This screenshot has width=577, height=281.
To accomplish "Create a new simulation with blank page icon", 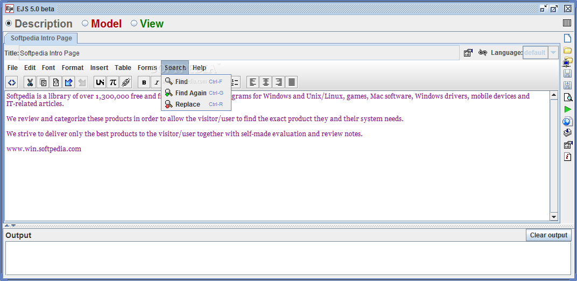I will tap(568, 38).
